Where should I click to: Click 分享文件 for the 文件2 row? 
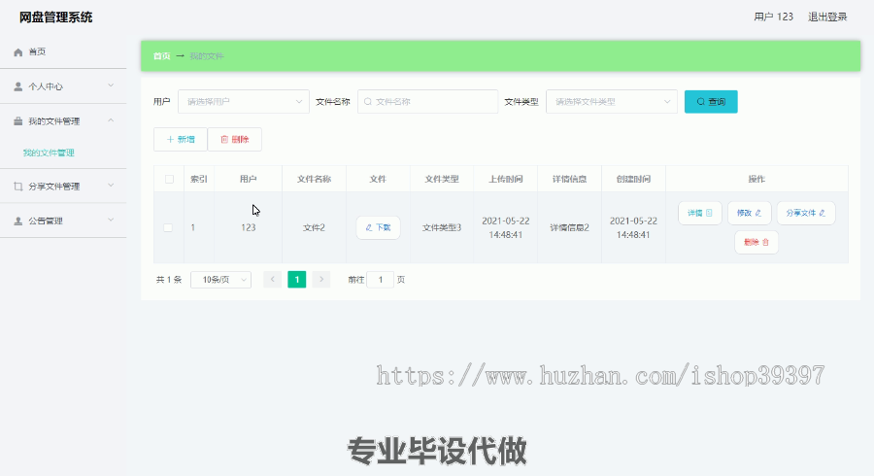pyautogui.click(x=806, y=213)
